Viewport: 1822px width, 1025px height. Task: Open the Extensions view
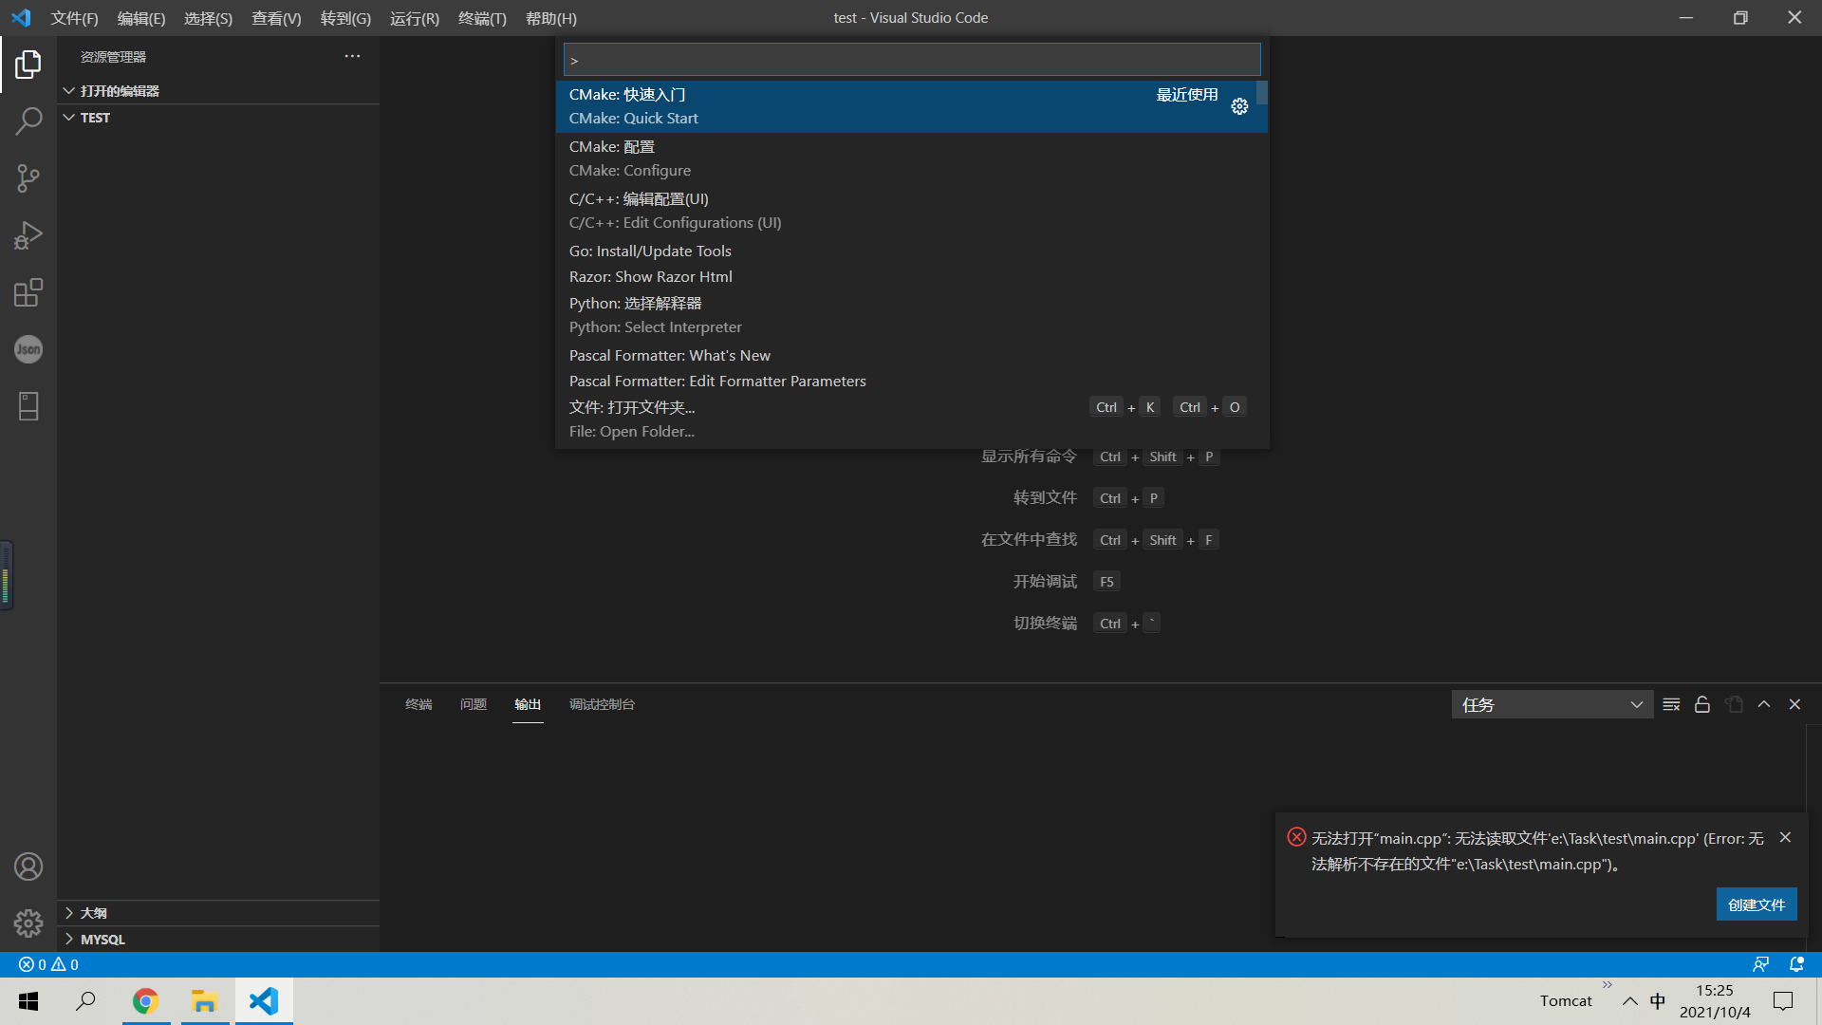click(x=28, y=292)
